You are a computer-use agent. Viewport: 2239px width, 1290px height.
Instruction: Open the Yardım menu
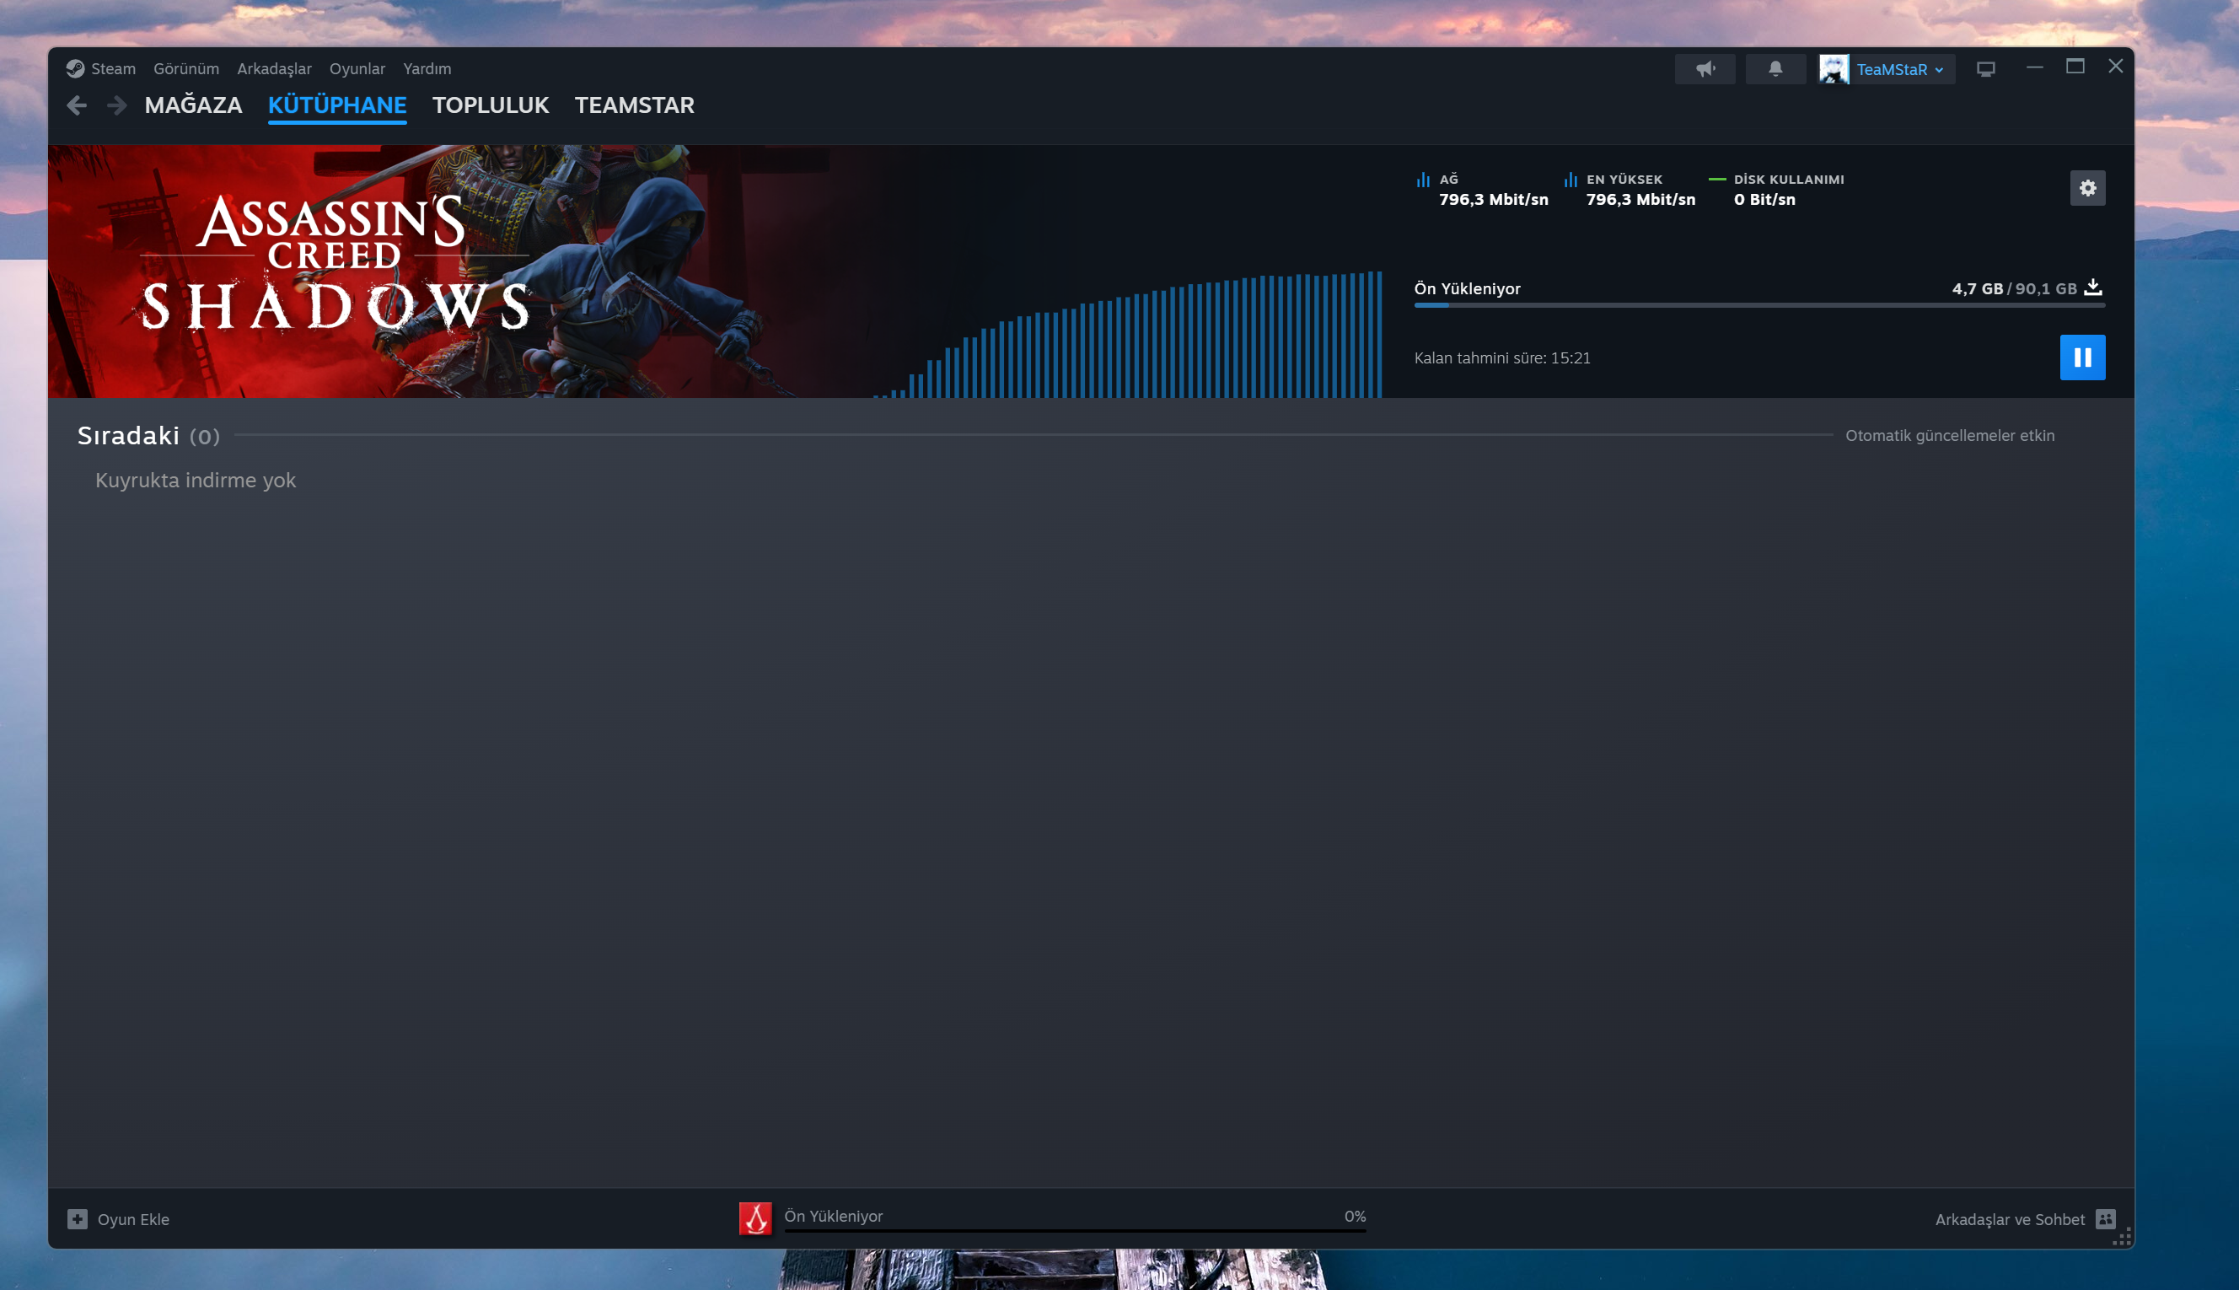[427, 68]
